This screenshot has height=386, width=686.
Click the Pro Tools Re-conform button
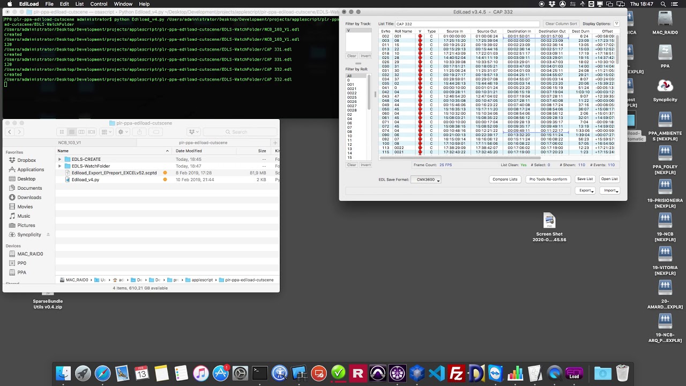click(x=548, y=179)
